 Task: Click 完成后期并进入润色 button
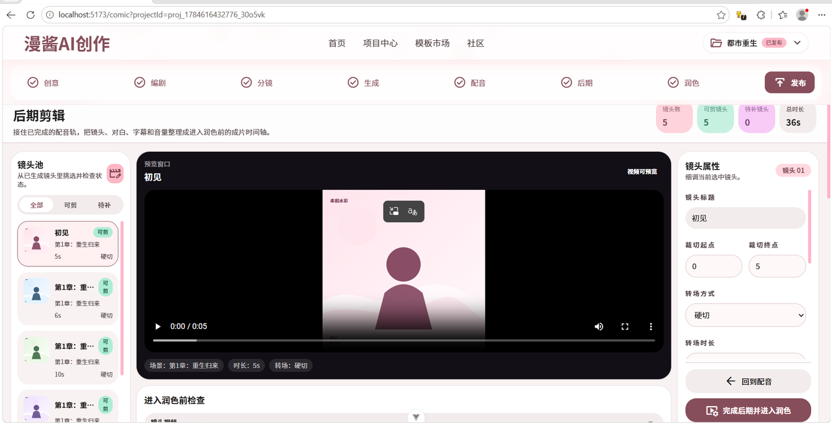click(748, 411)
